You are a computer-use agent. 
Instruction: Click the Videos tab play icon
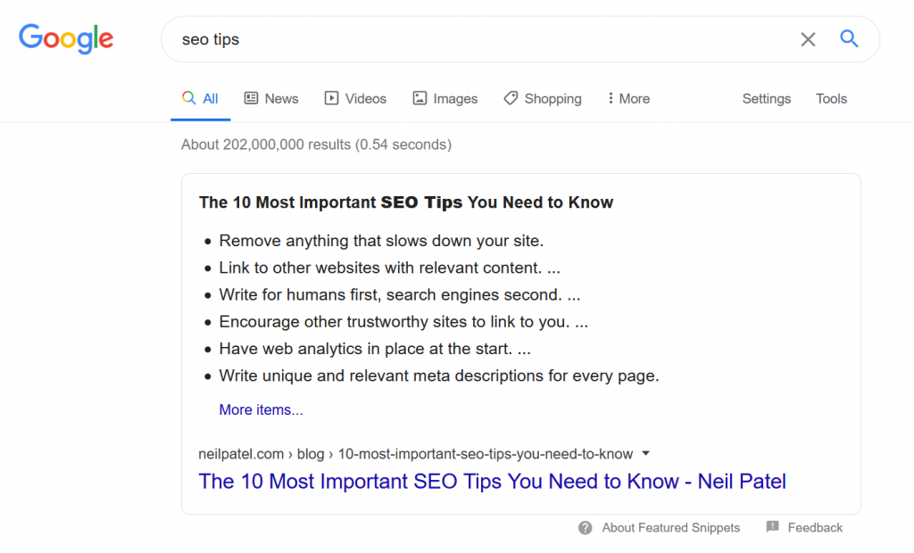point(332,98)
